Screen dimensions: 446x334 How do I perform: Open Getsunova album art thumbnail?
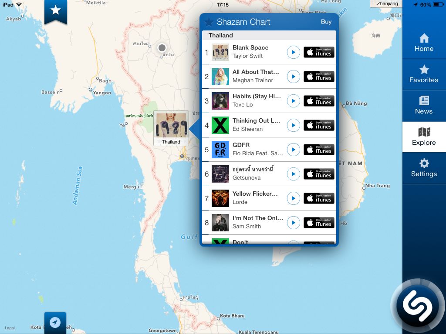(x=220, y=174)
